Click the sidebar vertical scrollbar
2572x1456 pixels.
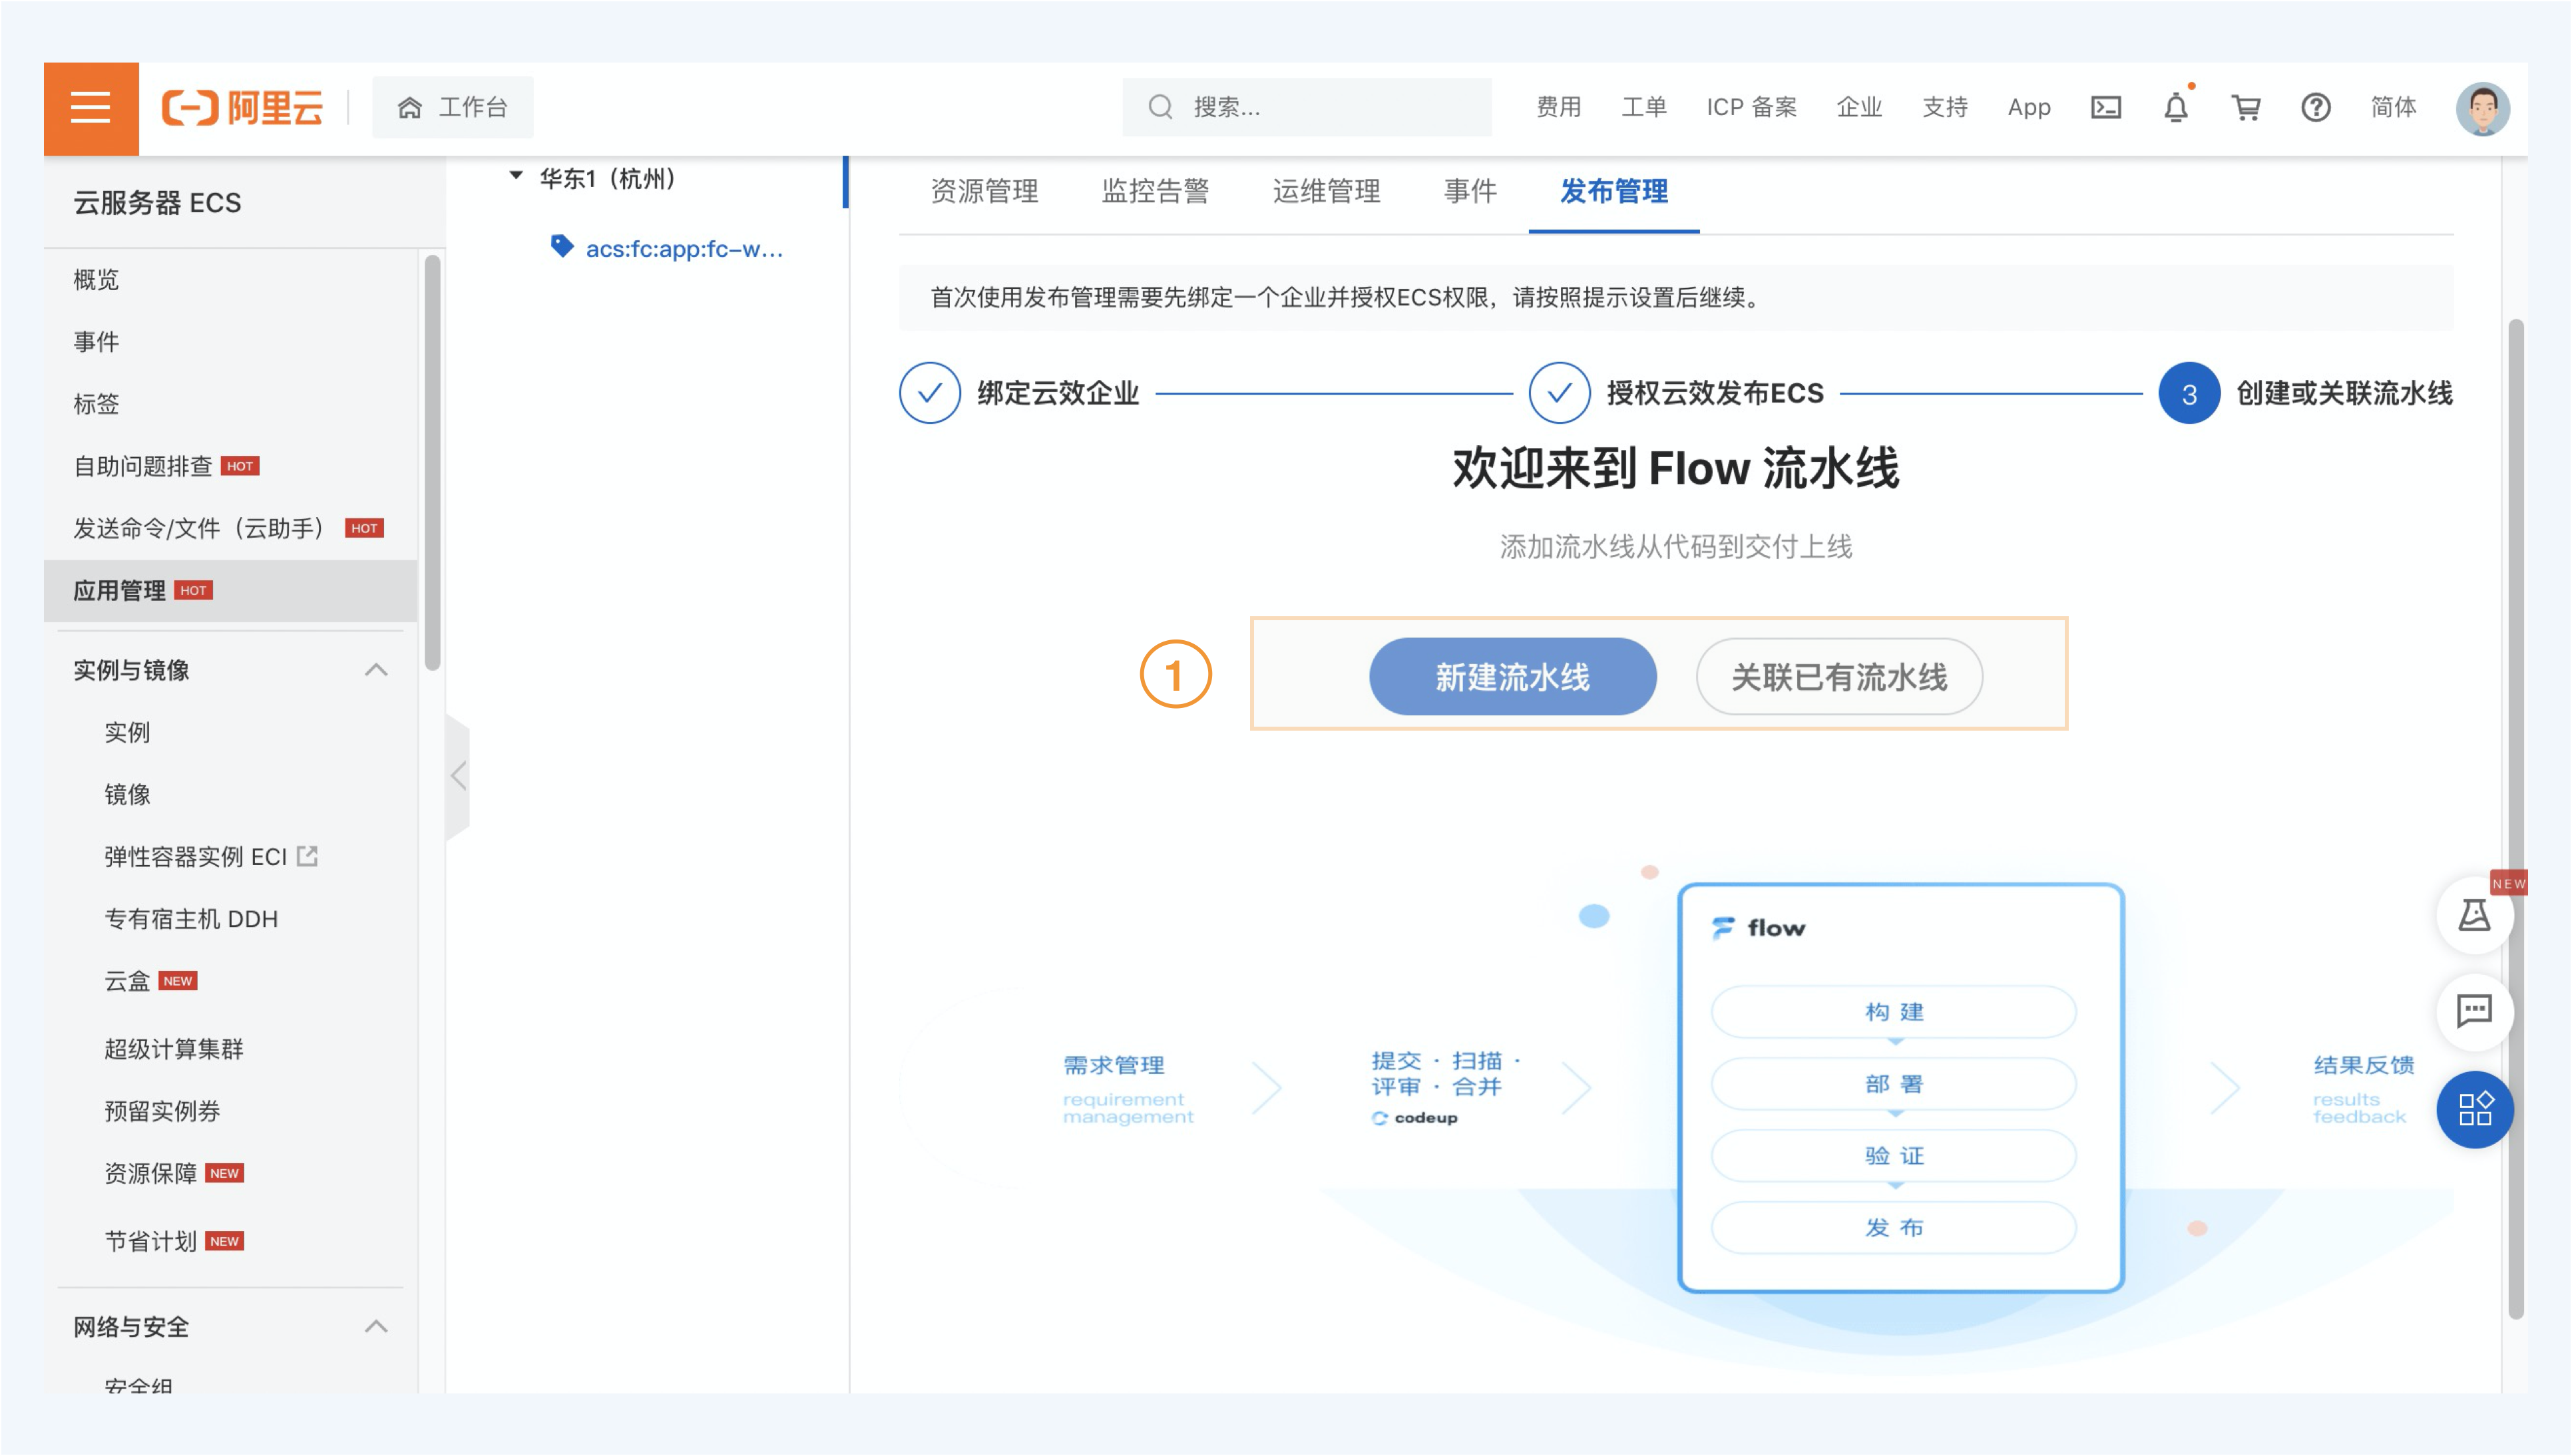(x=432, y=463)
